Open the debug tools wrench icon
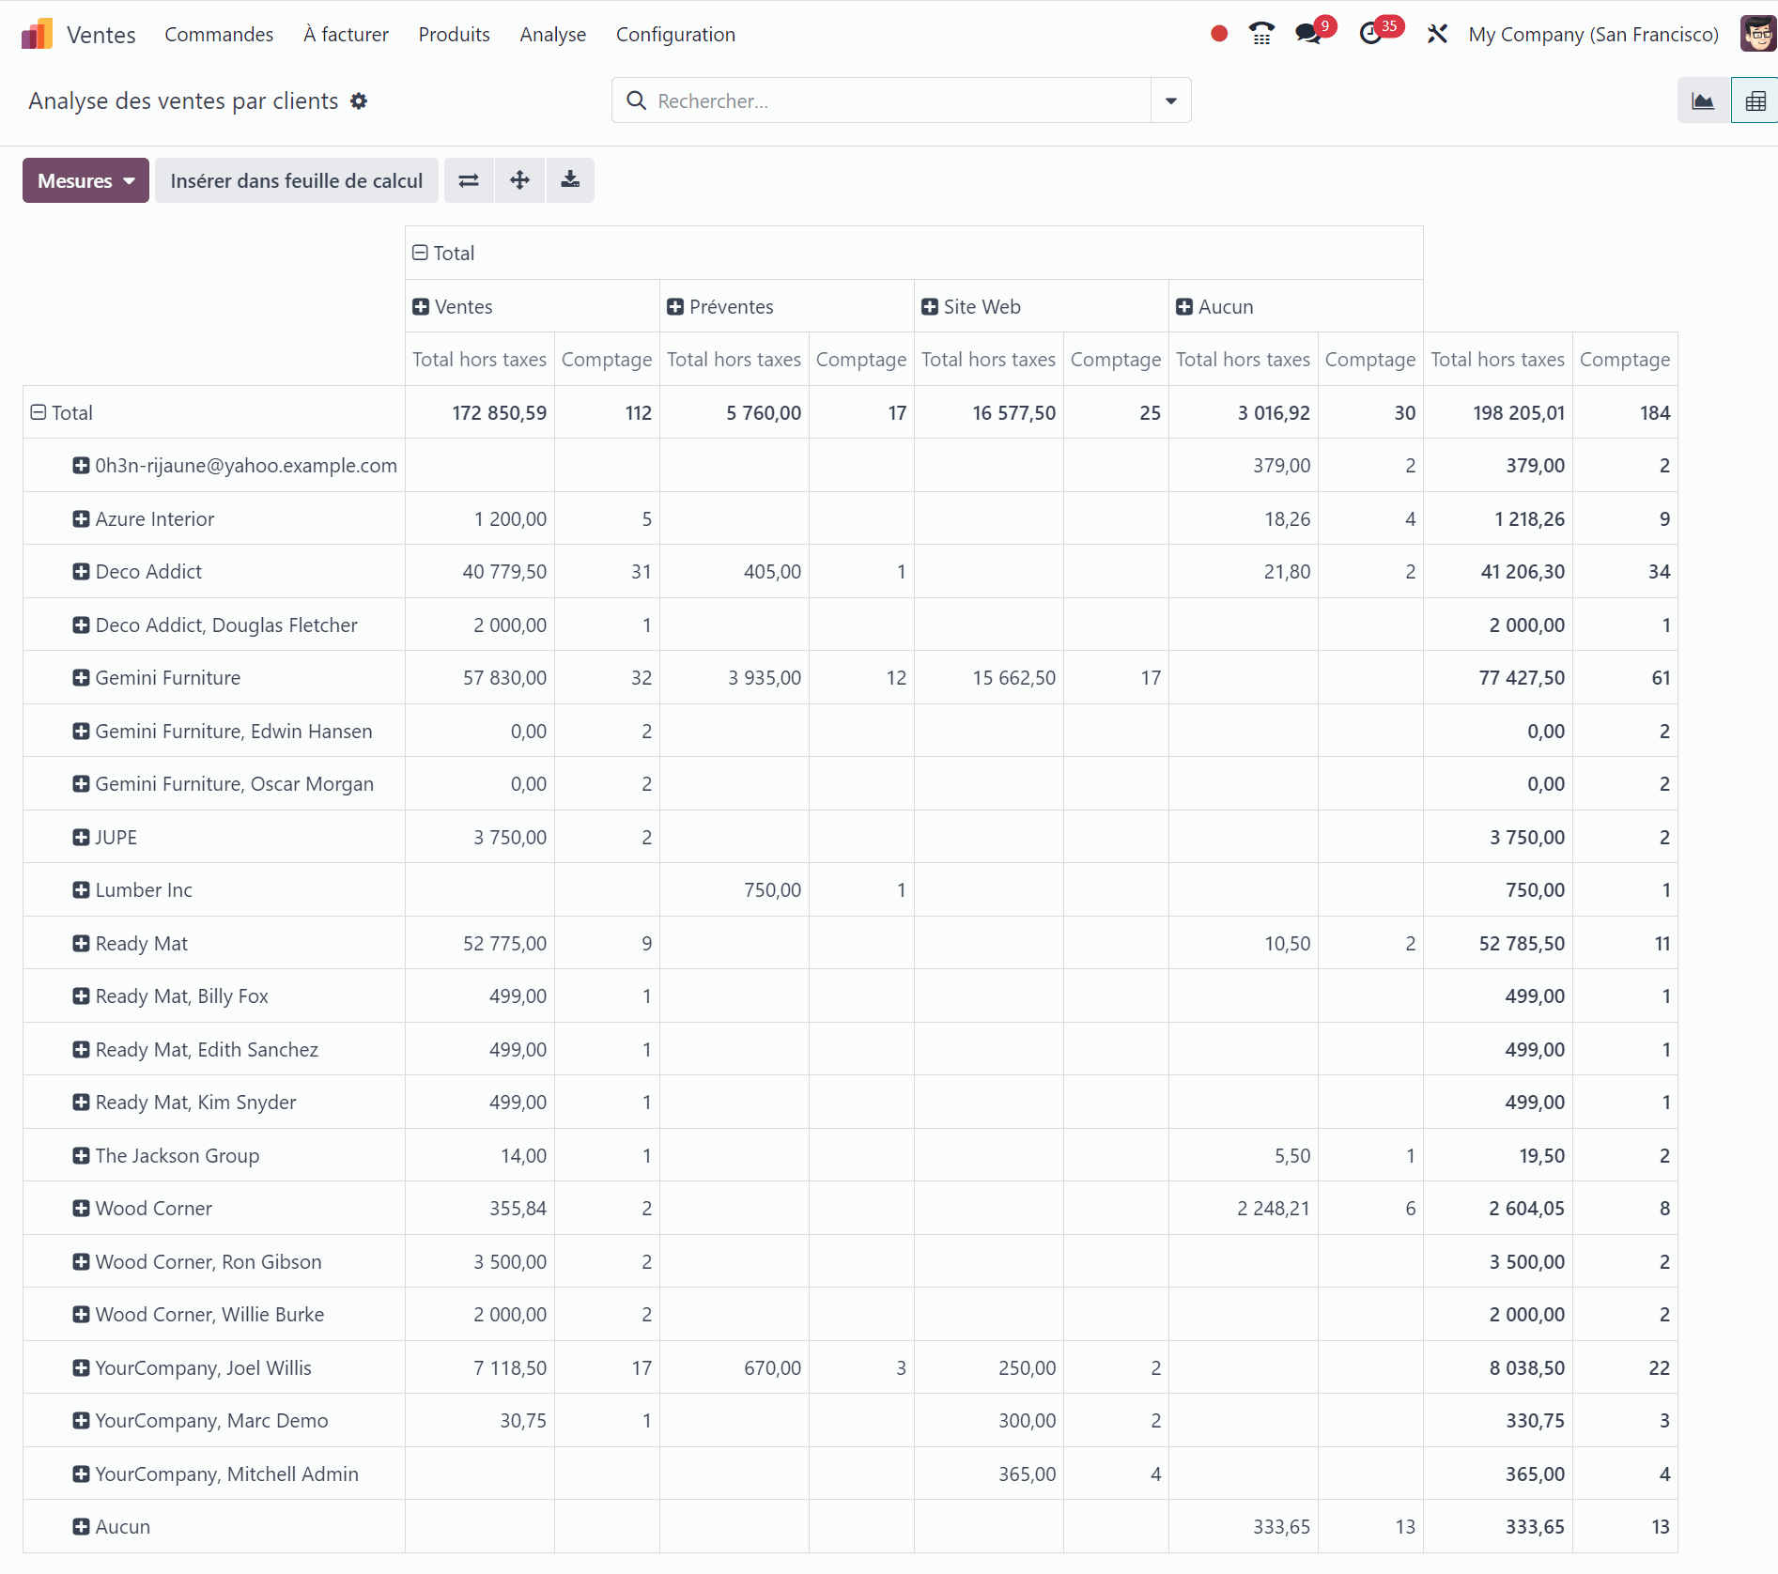 [x=1437, y=35]
